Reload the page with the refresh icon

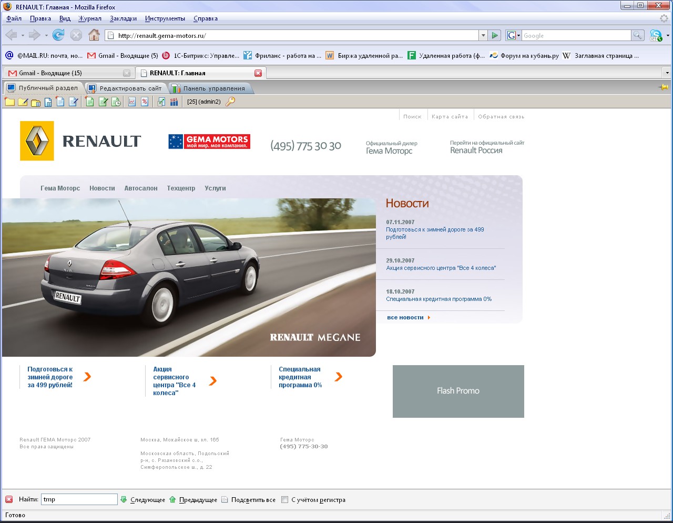(58, 35)
